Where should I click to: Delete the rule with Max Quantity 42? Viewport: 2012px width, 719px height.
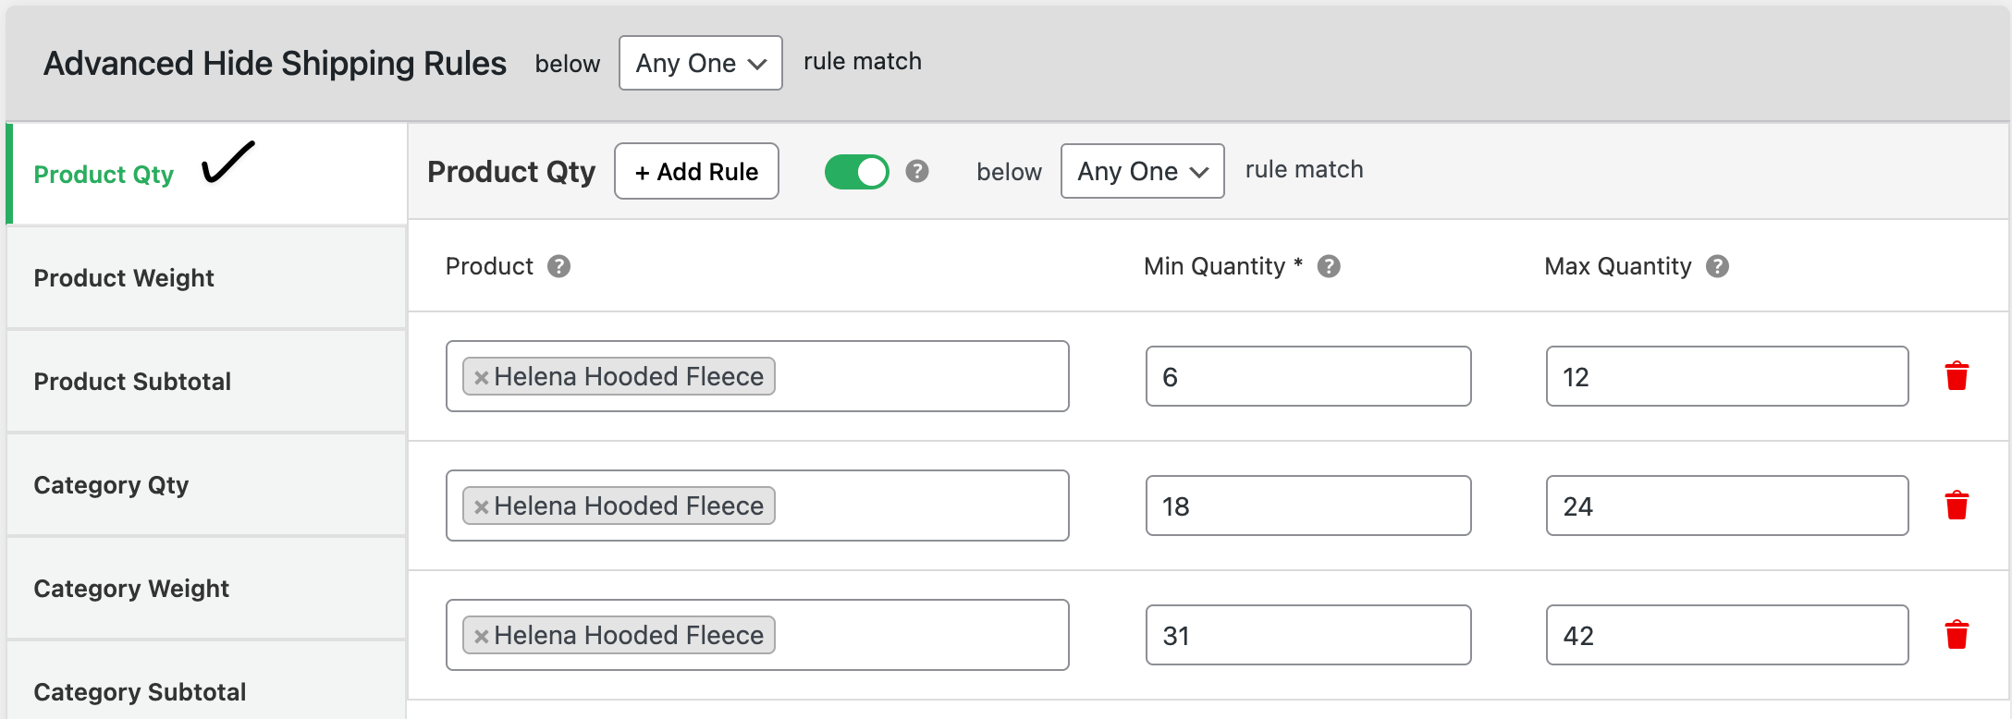point(1957,634)
